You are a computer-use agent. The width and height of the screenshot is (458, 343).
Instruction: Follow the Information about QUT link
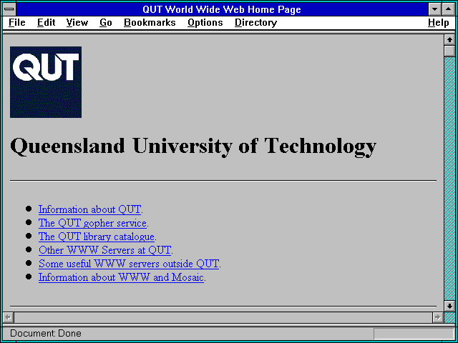pos(89,209)
